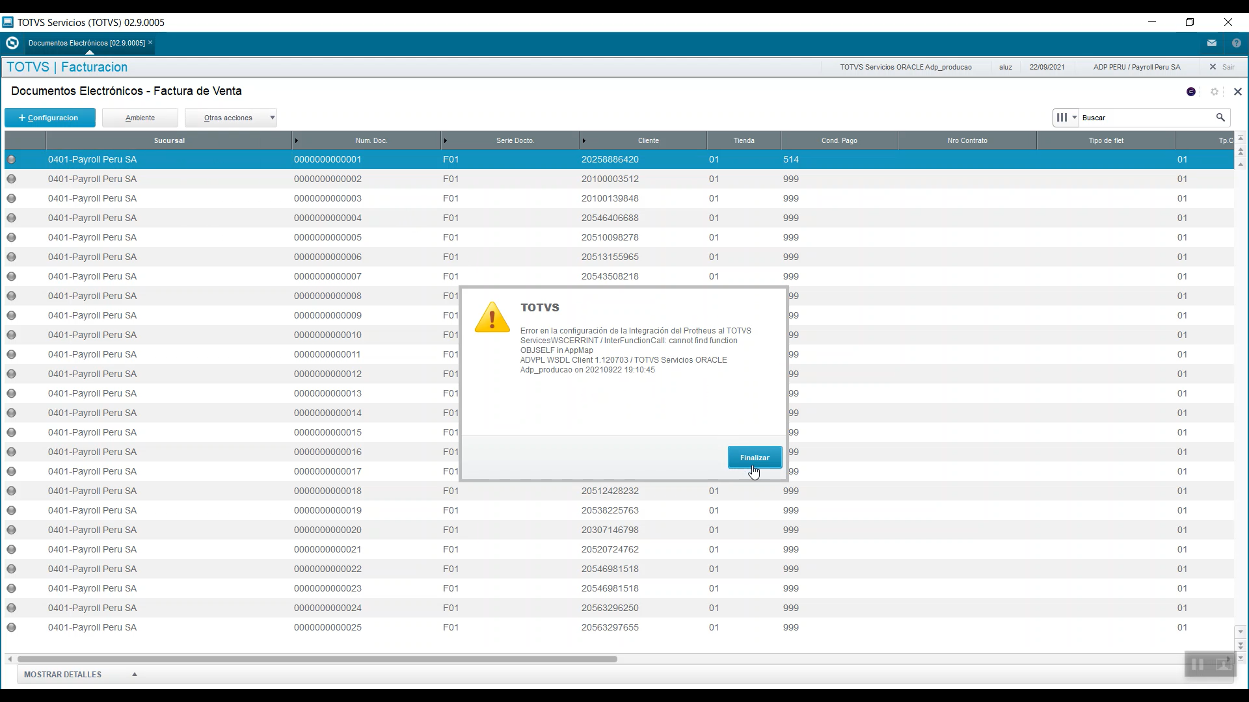The image size is (1249, 702).
Task: Sort by the Sucursal column header
Action: pyautogui.click(x=169, y=140)
